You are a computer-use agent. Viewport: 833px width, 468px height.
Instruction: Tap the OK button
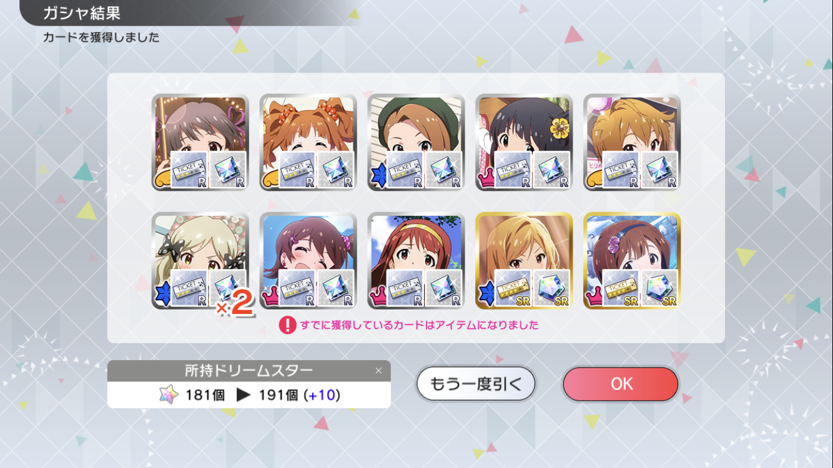point(621,384)
